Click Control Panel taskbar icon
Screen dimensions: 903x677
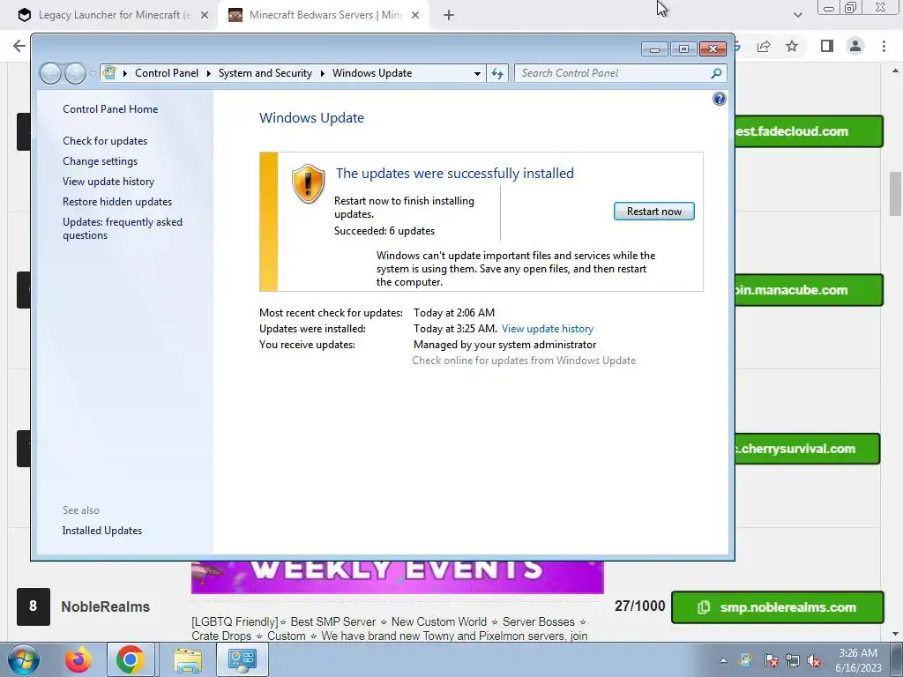point(242,659)
